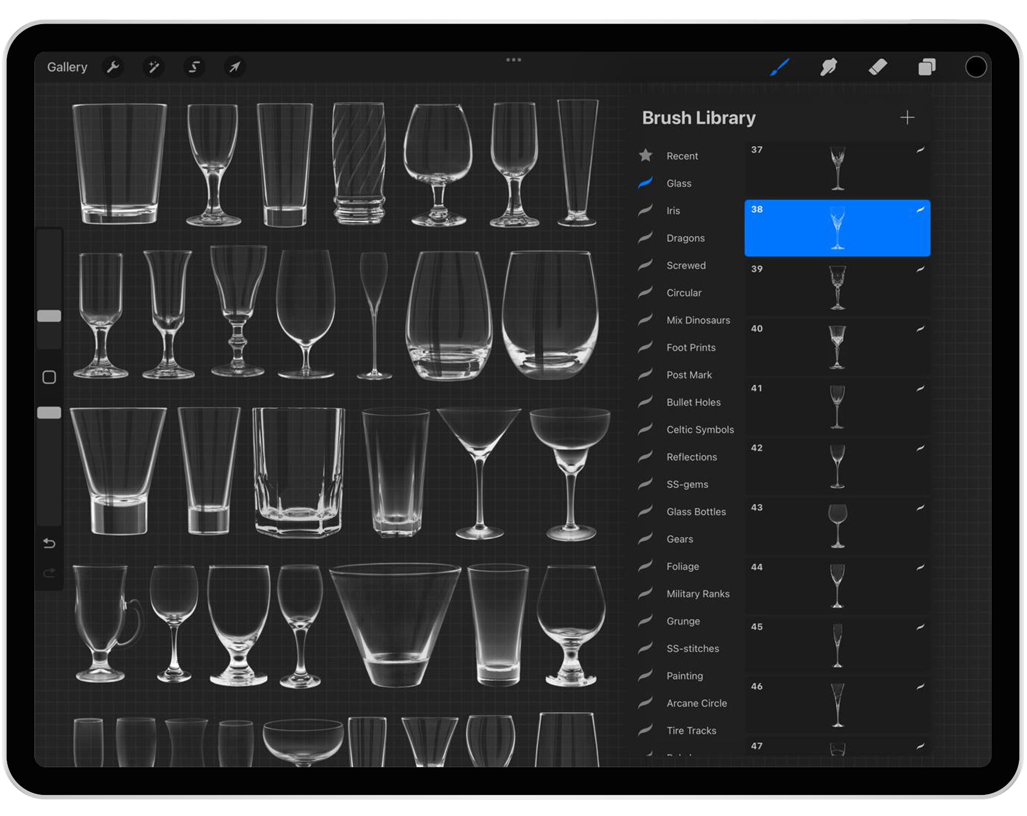Create a new brush with the plus button
This screenshot has height=816, width=1027.
[x=907, y=118]
